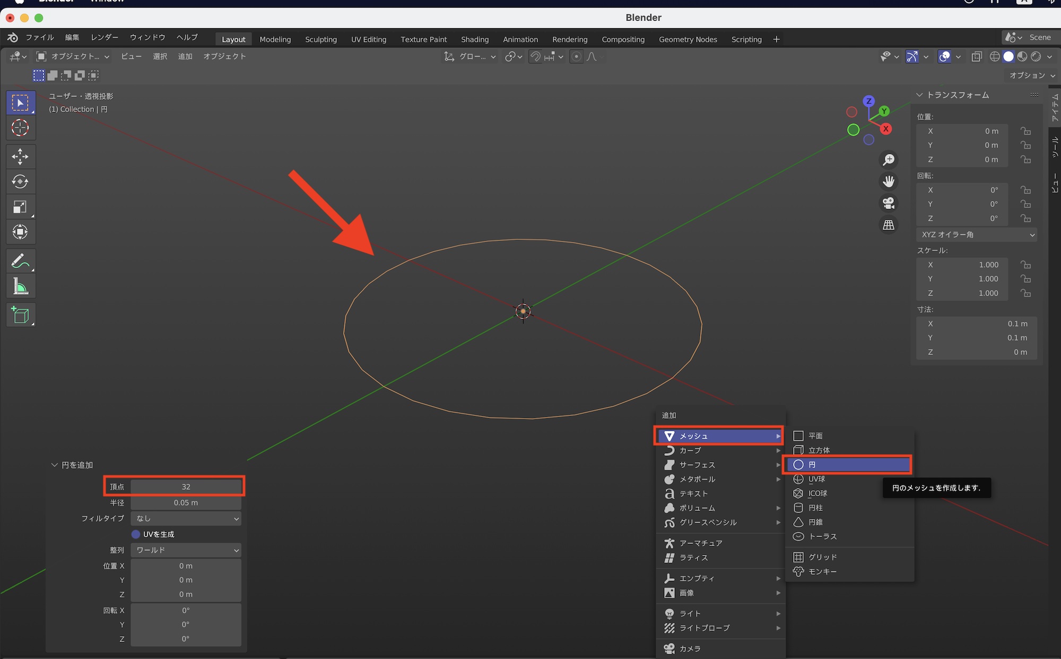Switch to the Sculpting workspace tab
Image resolution: width=1061 pixels, height=659 pixels.
coord(320,39)
